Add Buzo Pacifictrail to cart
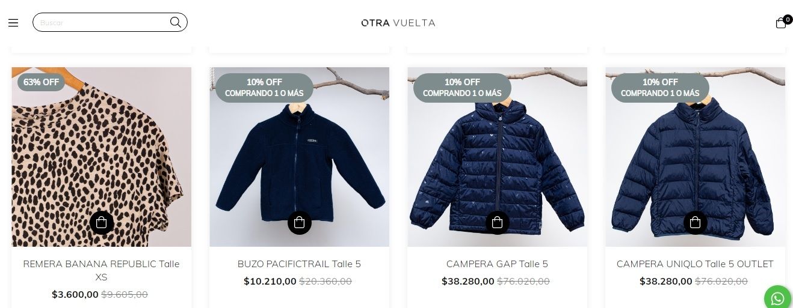Image resolution: width=793 pixels, height=308 pixels. (300, 223)
